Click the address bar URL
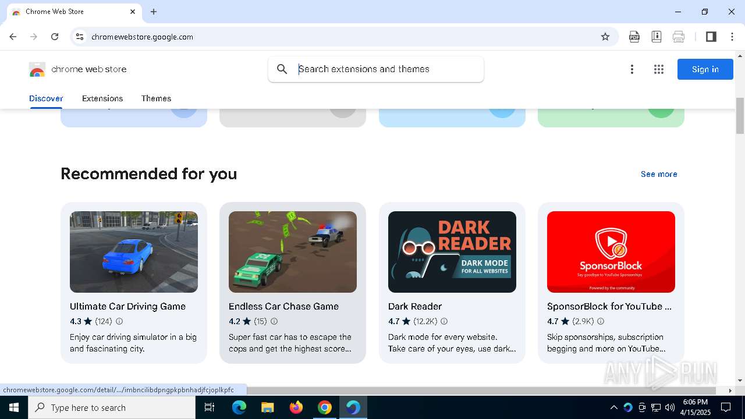745x419 pixels. pyautogui.click(x=142, y=37)
